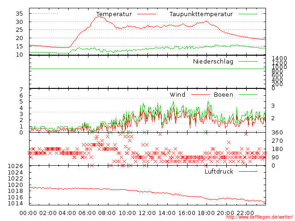Click the 1400 precipitation axis value
This screenshot has width=295, height=221.
coord(279,58)
